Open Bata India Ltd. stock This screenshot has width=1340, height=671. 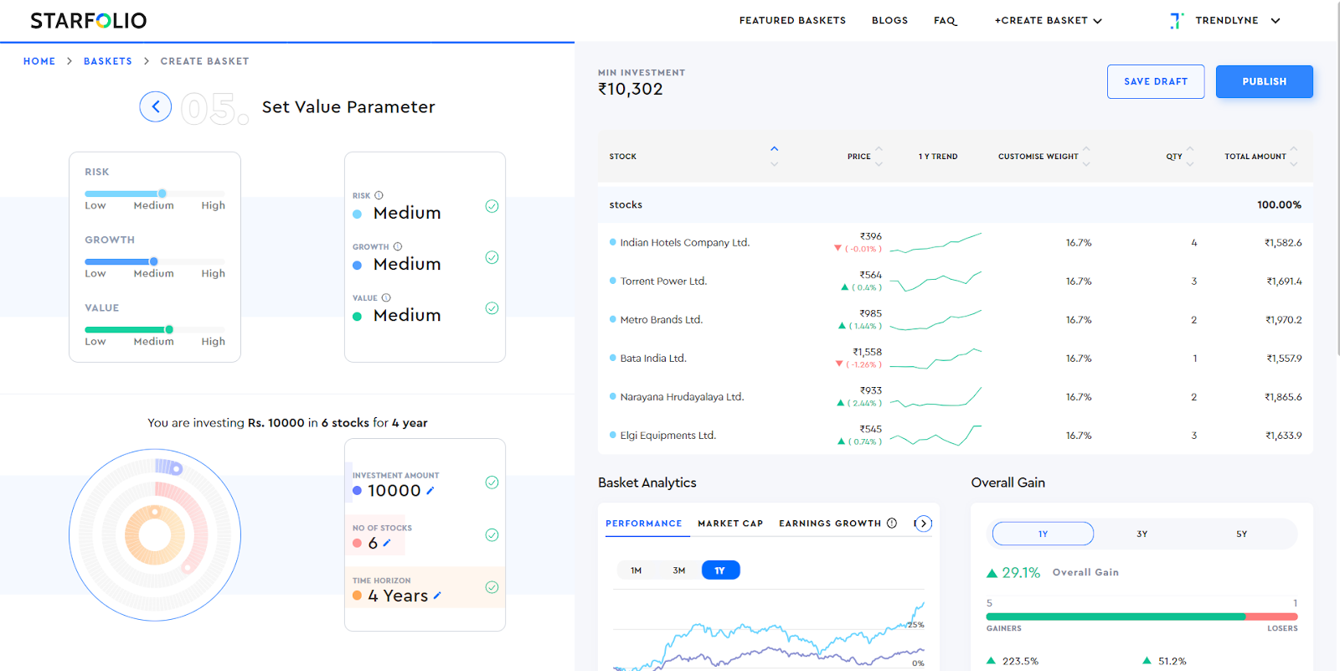[653, 359]
